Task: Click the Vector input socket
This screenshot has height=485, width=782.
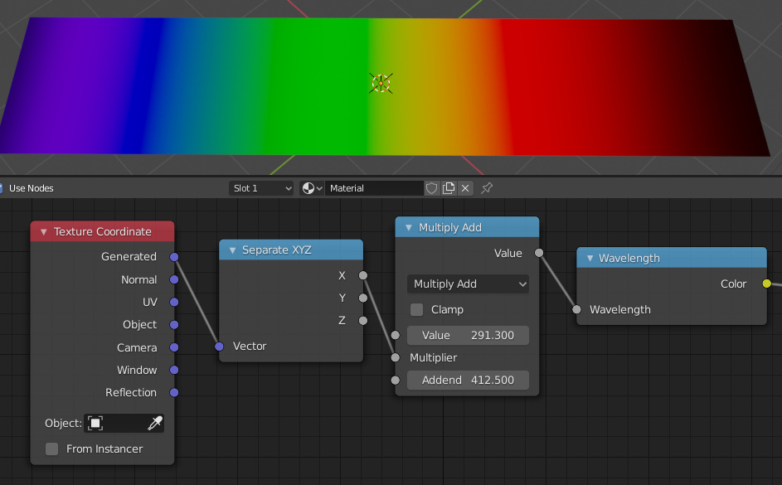Action: (x=219, y=346)
